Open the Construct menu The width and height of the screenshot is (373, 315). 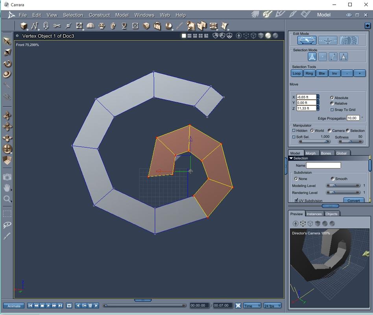point(99,15)
